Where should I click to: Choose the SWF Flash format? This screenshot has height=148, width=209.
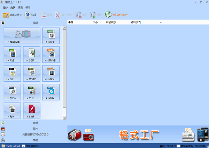tap(31, 110)
